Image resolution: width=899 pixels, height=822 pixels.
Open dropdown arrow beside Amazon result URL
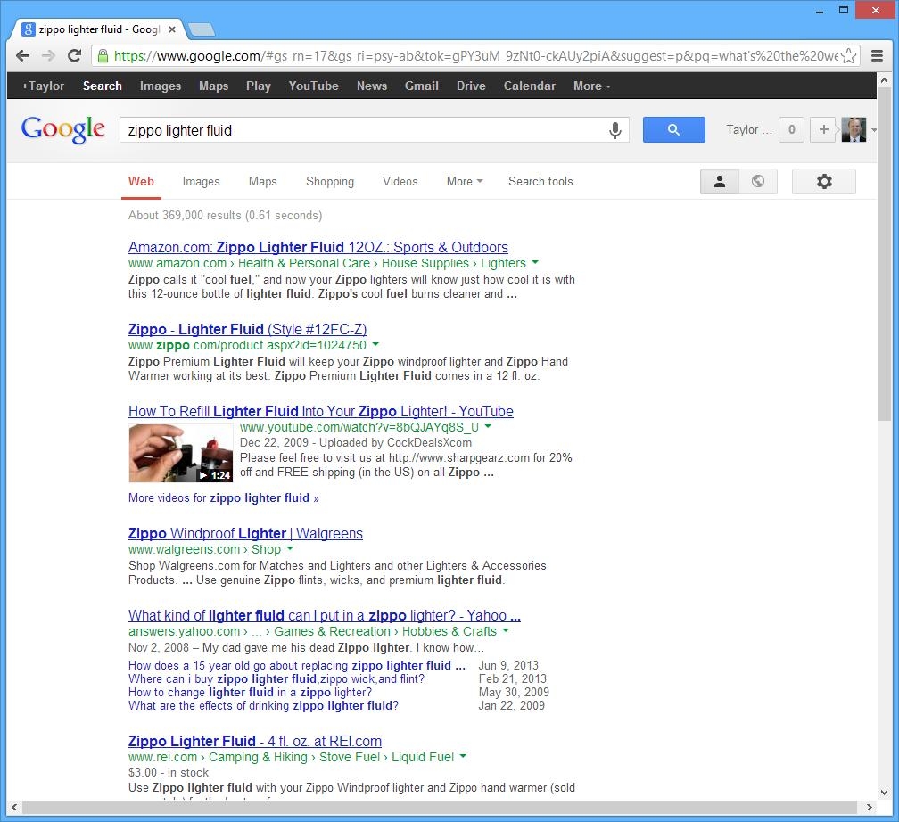click(x=535, y=263)
